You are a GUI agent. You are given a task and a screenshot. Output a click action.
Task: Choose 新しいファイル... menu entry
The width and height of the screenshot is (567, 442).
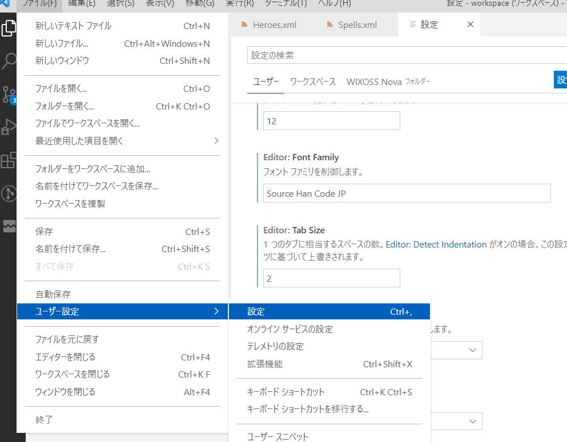(123, 44)
